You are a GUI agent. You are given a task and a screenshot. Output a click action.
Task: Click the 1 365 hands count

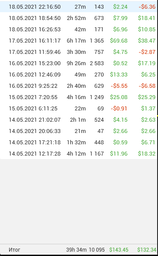click(97, 40)
